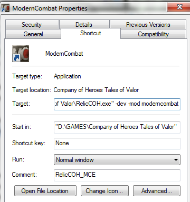Viewport: 190px width, 202px height.
Task: Click the 'Comment:' label
Action: (24, 175)
